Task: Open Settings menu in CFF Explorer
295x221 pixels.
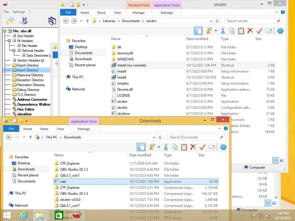Action: coord(19,12)
